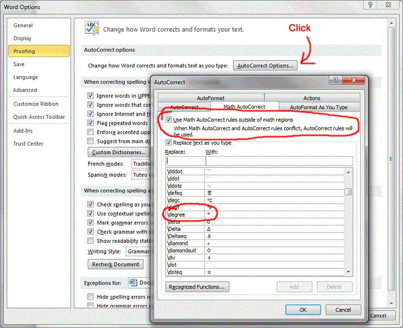Toggle Ignore Internet and file addresses checkbox
This screenshot has height=328, width=403.
[90, 113]
